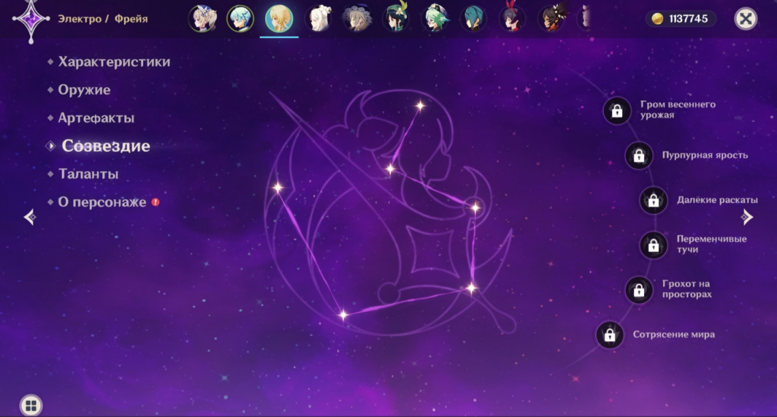Choose the white-haired character avatar with bun

(318, 18)
